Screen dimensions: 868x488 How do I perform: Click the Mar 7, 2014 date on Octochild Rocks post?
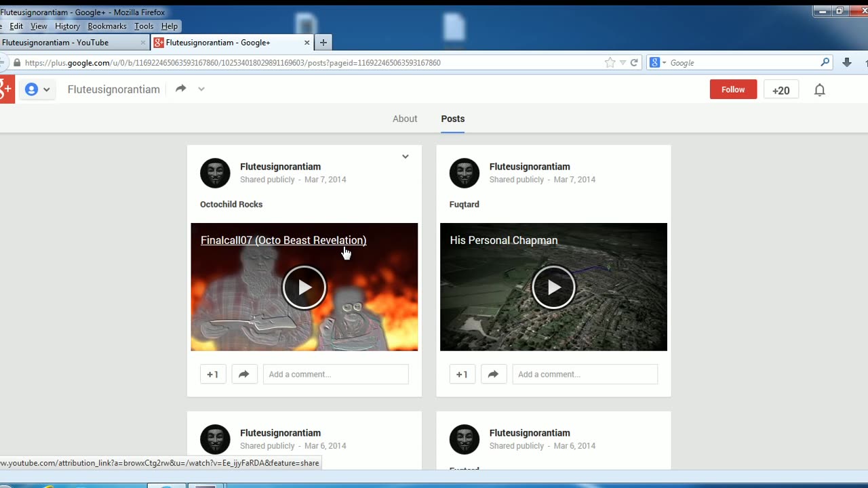[325, 180]
